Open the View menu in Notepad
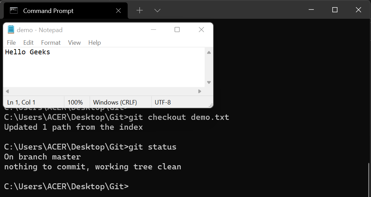Viewport: 371px width, 197px height. 74,42
